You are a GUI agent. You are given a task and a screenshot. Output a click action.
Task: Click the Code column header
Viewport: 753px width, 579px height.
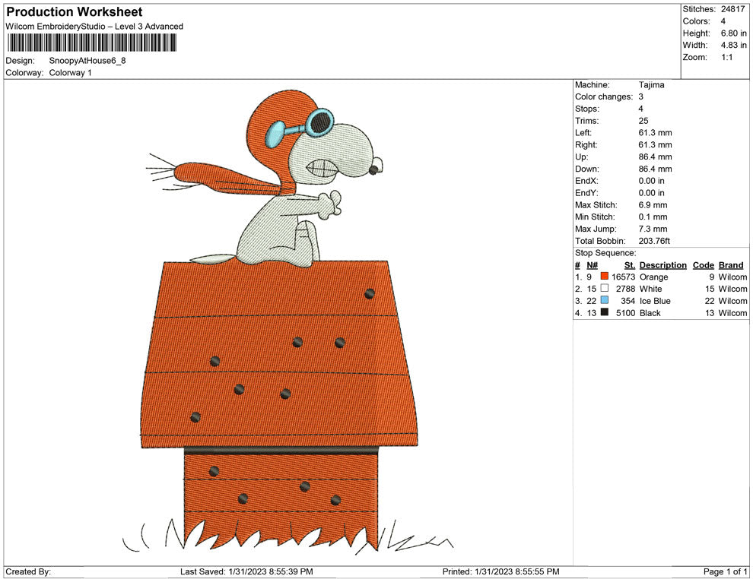[x=704, y=264]
